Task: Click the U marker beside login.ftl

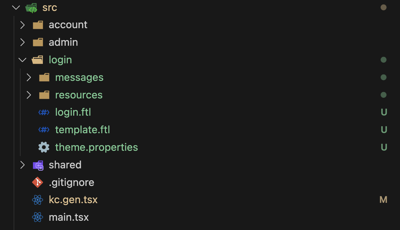Action: coord(384,112)
